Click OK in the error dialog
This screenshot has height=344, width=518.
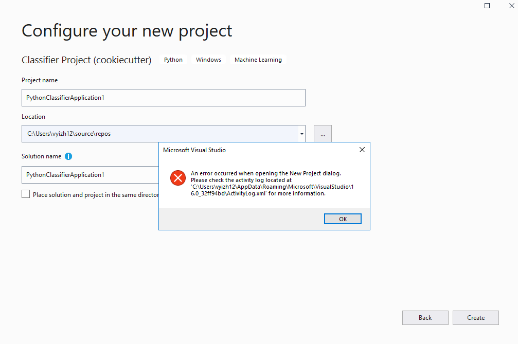[343, 219]
